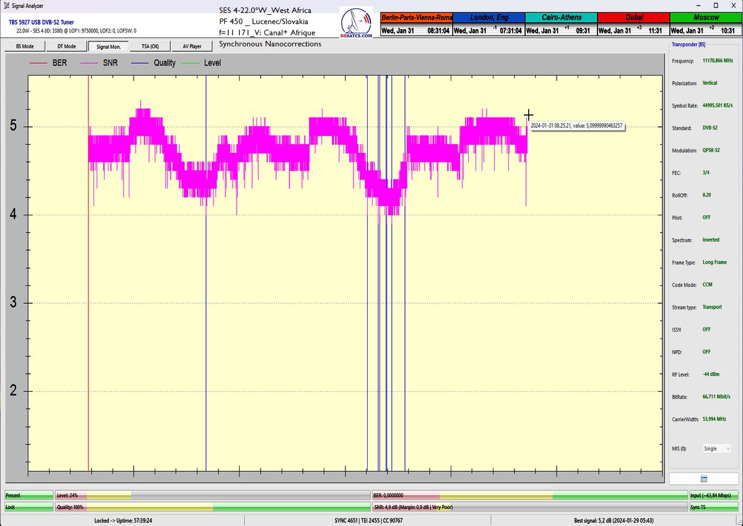The image size is (743, 526).
Task: Switch to the BS Mode tab
Action: click(24, 46)
